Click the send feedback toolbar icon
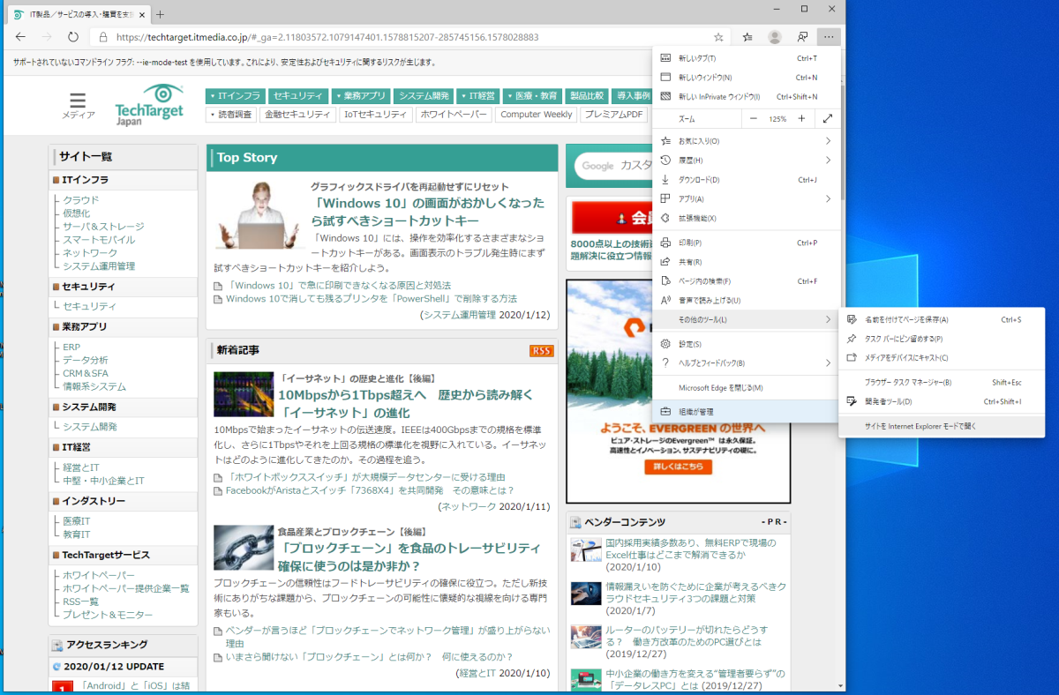The image size is (1059, 695). [x=802, y=37]
